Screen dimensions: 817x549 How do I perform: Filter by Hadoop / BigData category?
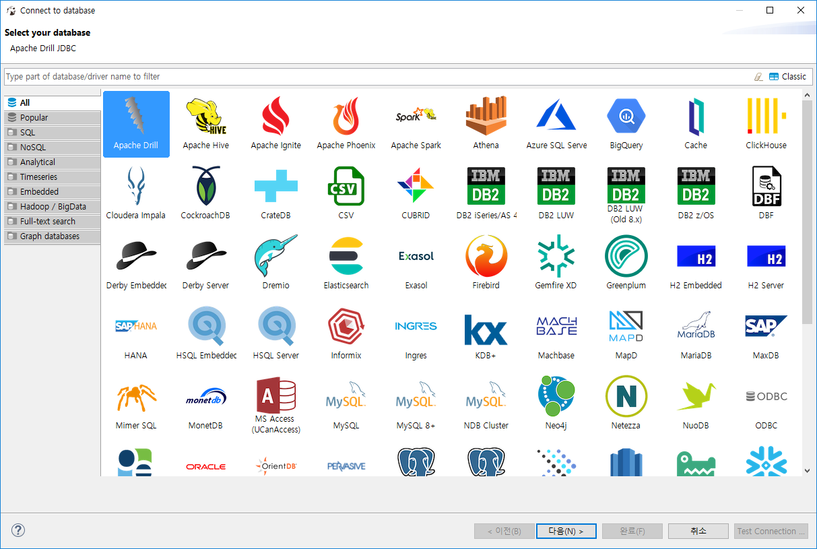53,207
